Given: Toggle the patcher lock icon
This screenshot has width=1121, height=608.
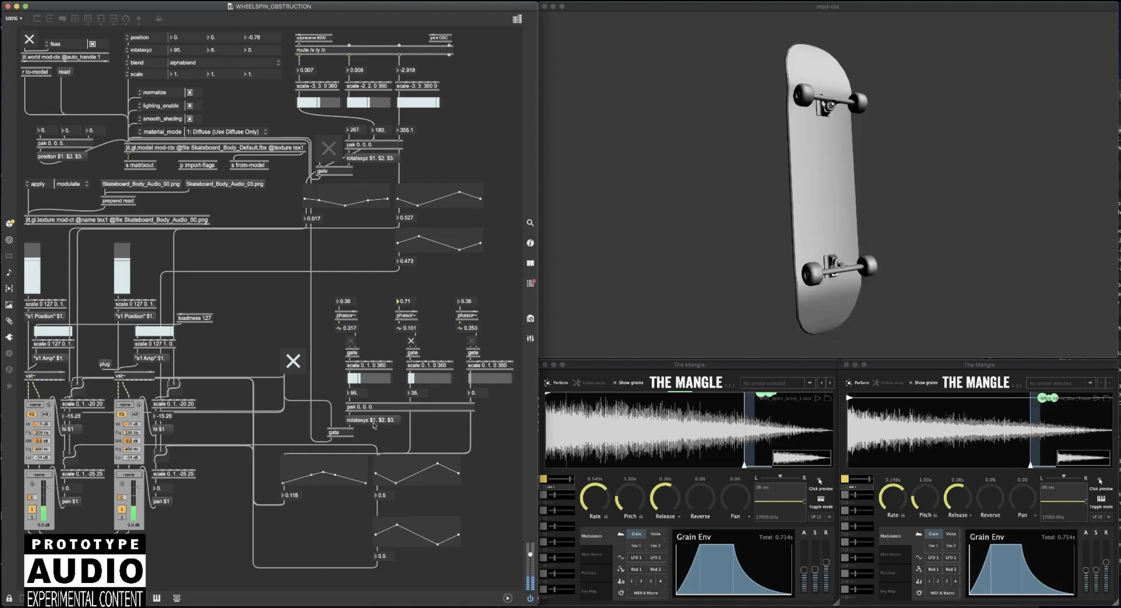Looking at the screenshot, I should (9, 598).
